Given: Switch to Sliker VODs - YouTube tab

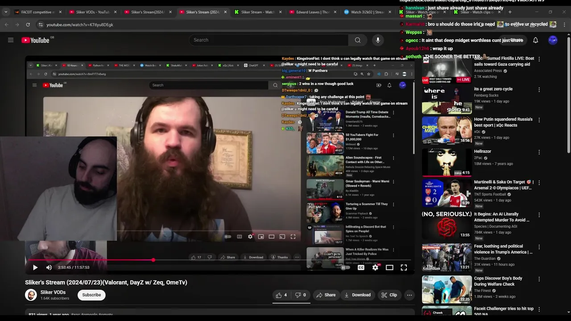Looking at the screenshot, I should [x=93, y=12].
